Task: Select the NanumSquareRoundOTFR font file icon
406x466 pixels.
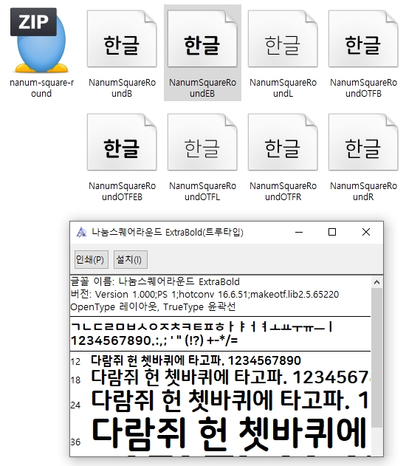Action: (x=283, y=143)
